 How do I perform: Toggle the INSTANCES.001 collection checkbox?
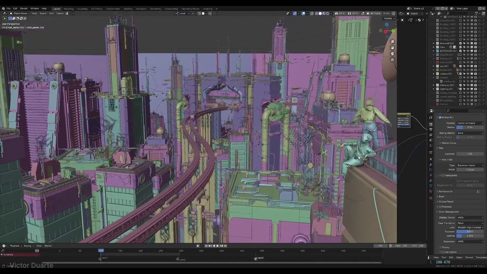click(x=460, y=51)
